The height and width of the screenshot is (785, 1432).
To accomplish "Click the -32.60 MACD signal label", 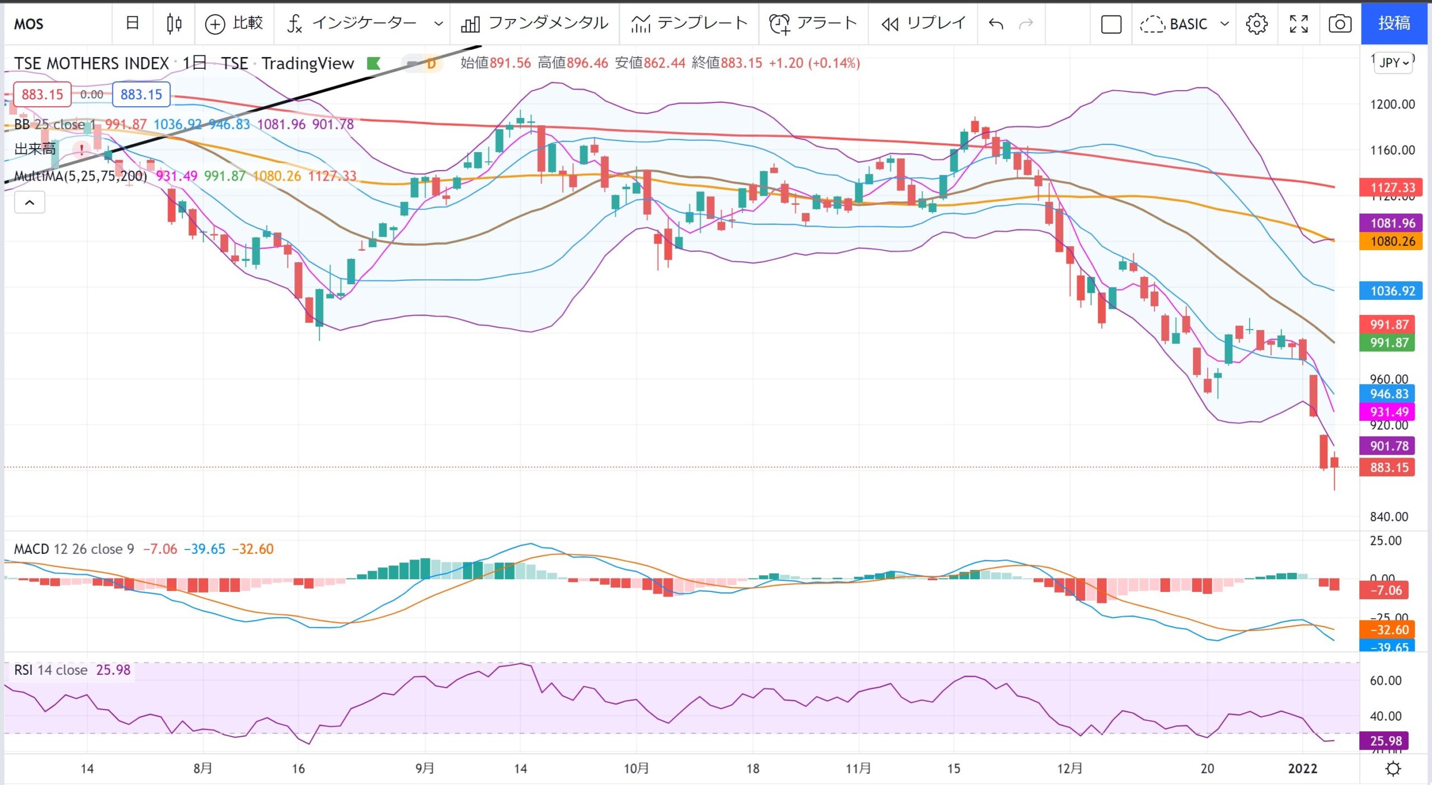I will pos(1388,629).
